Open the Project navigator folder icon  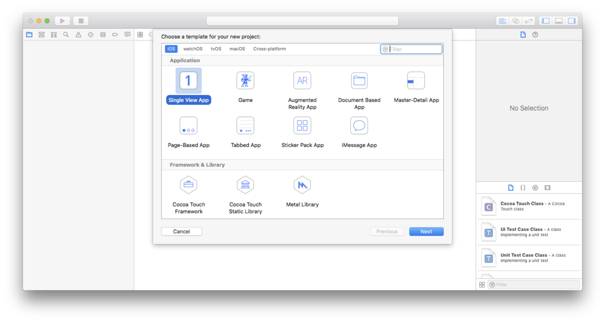[x=30, y=35]
